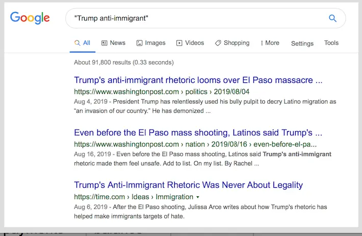Open "Trump's Anti-Immigrant Rhetoric Was Never About Legality" result
Screen dimensions: 362x236
188,185
